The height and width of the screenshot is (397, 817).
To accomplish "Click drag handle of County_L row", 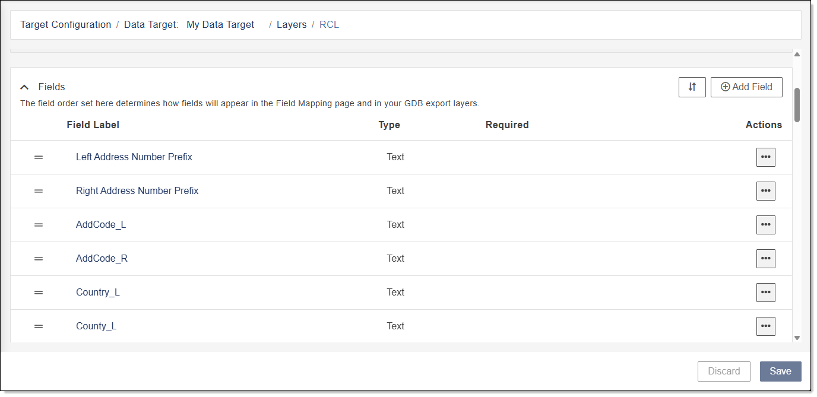I will tap(39, 326).
